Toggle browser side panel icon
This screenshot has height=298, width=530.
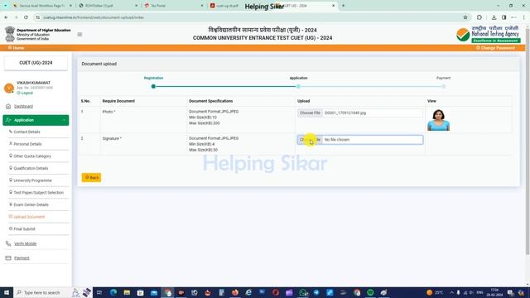504,17
